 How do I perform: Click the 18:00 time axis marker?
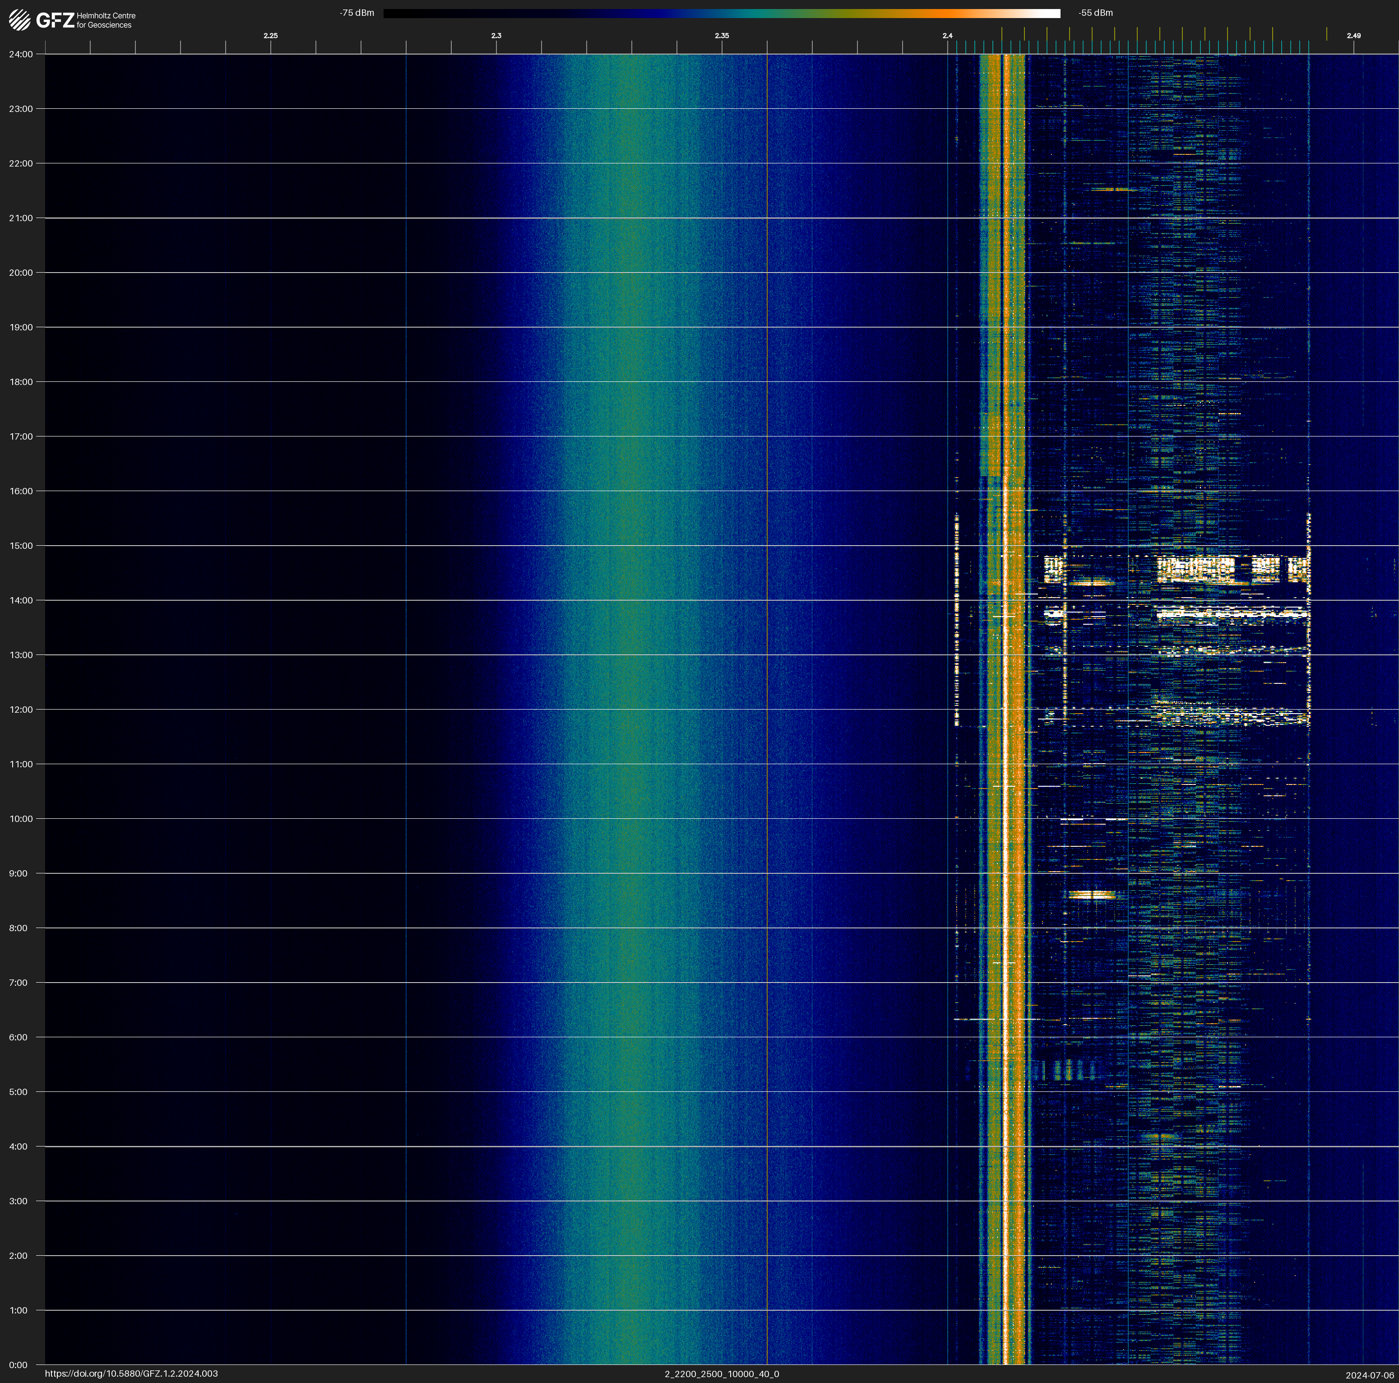(21, 381)
